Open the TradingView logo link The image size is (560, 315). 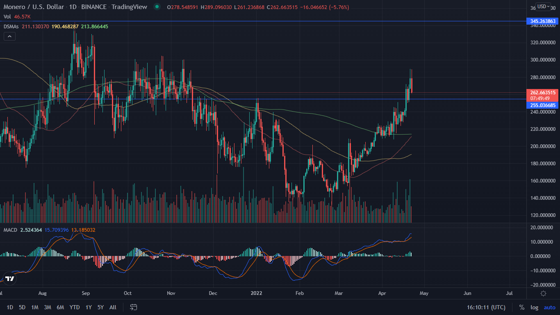(x=10, y=278)
